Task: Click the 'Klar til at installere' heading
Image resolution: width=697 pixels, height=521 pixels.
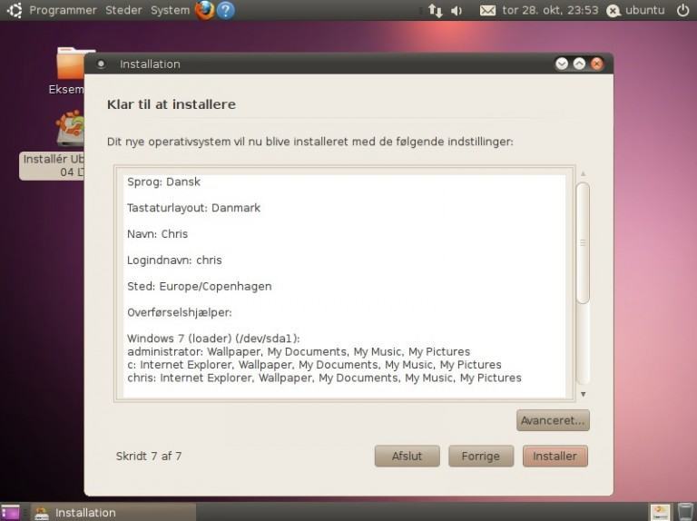Action: pyautogui.click(x=172, y=104)
